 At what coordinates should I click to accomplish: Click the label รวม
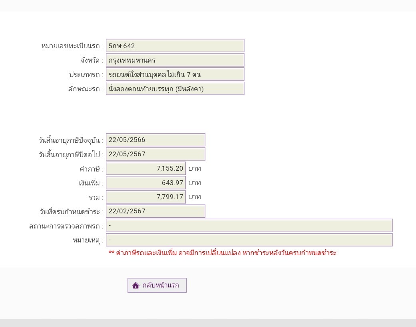coord(96,197)
